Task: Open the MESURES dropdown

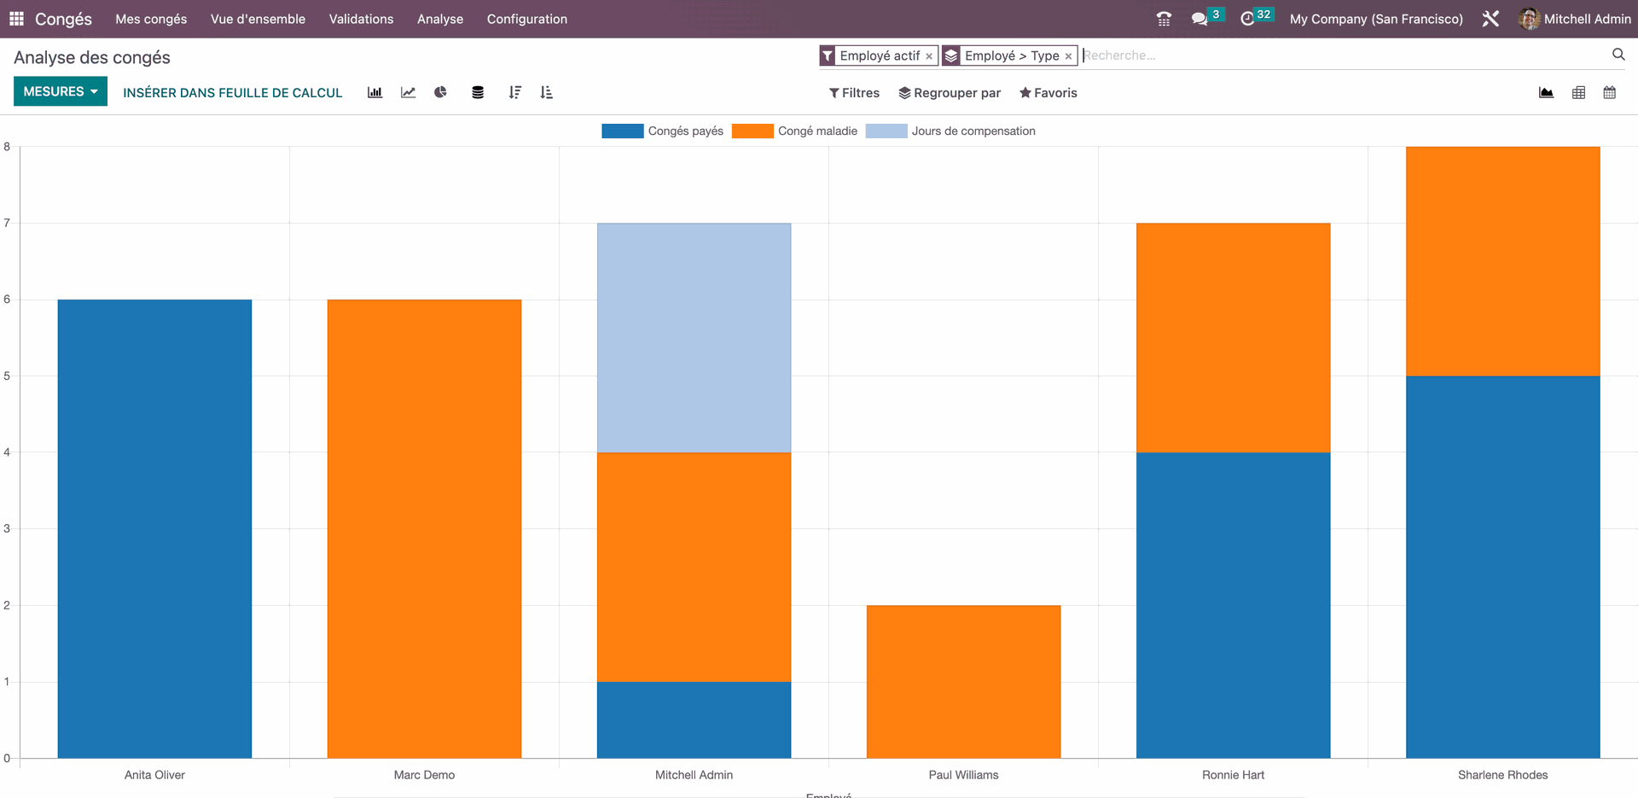Action: pyautogui.click(x=60, y=90)
